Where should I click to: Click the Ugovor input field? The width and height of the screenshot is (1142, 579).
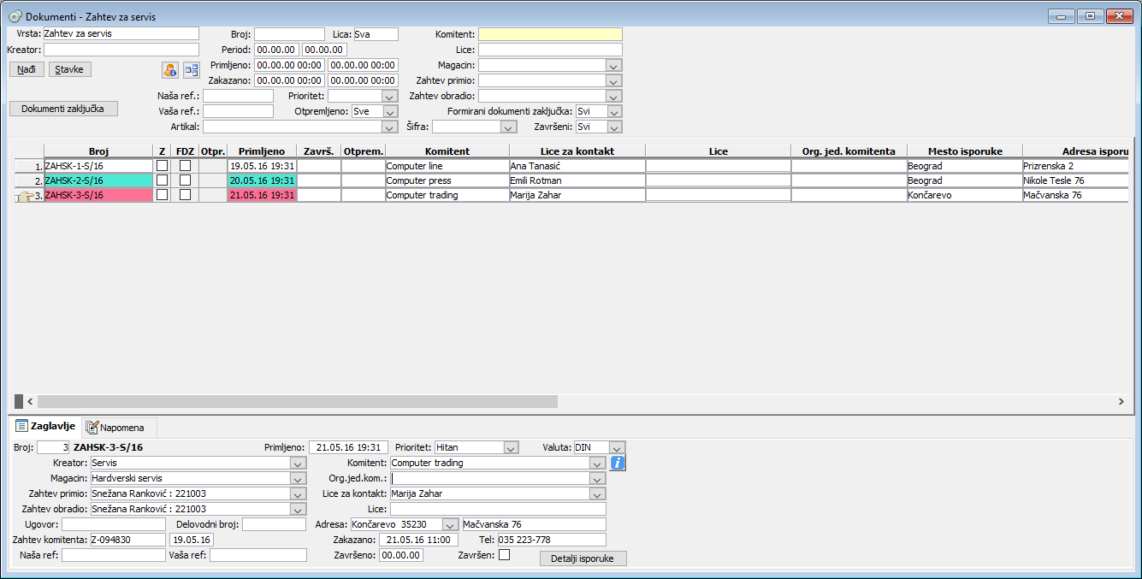(x=114, y=524)
